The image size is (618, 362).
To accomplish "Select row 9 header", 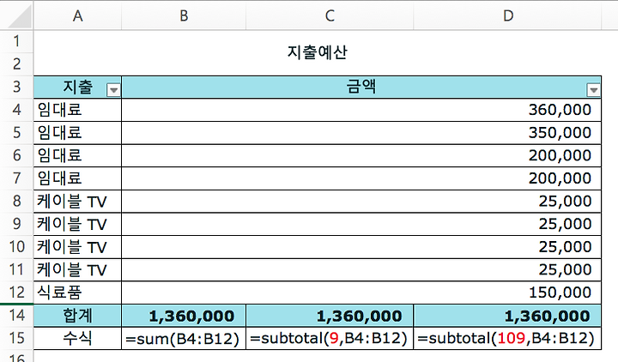I will click(16, 224).
